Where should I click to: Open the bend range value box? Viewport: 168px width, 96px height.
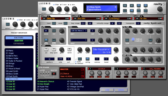pyautogui.click(x=106, y=59)
